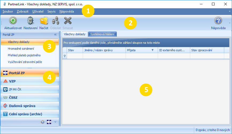Click filter field under Stav column
Image resolution: width=232 pixels, height=134 pixels.
(x=75, y=56)
